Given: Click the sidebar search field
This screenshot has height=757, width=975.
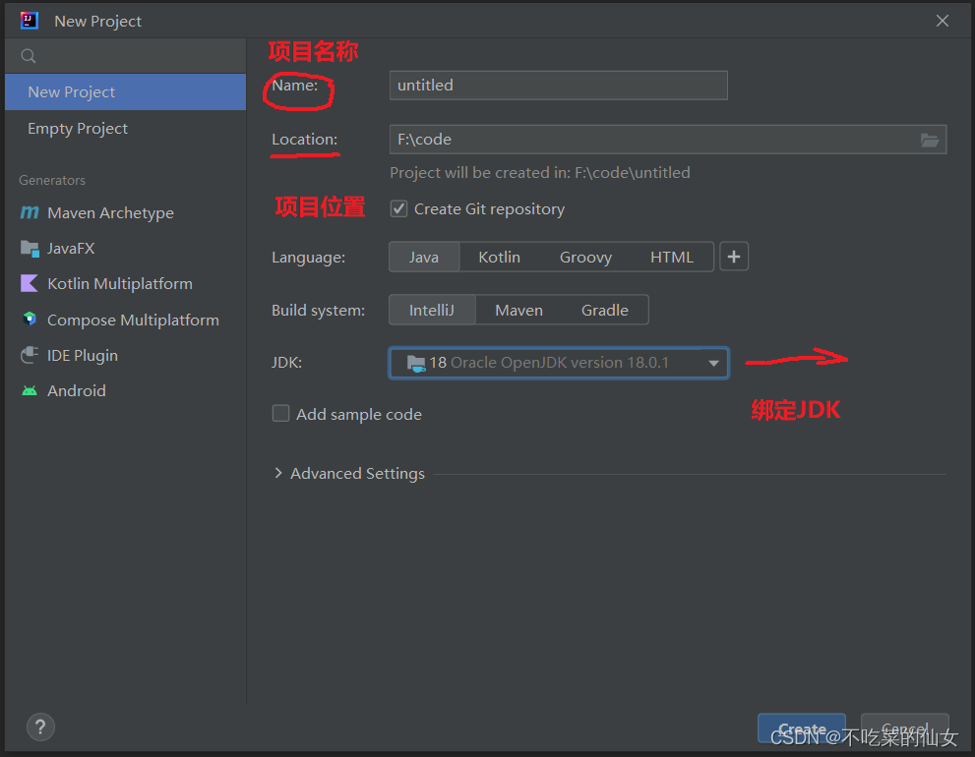Looking at the screenshot, I should (126, 56).
